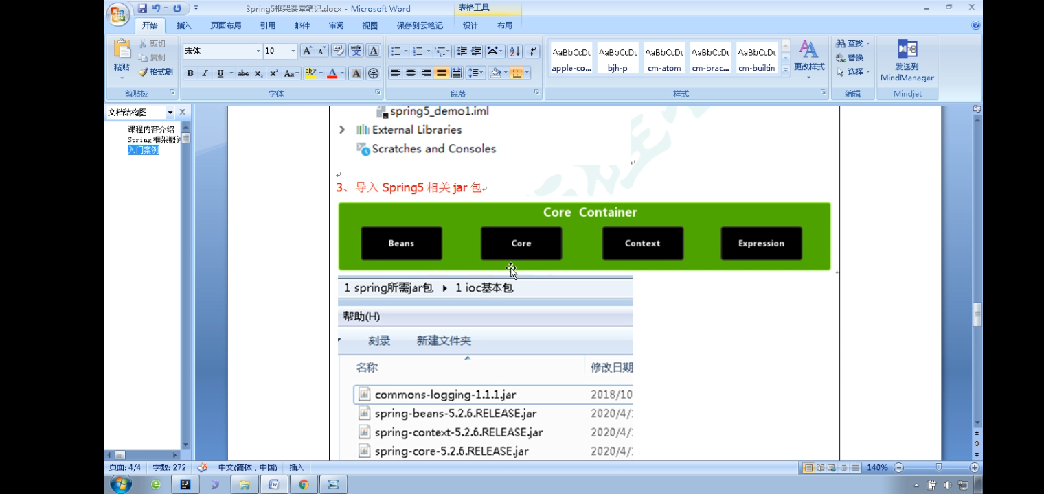1044x494 pixels.
Task: Center align the text
Action: click(411, 73)
